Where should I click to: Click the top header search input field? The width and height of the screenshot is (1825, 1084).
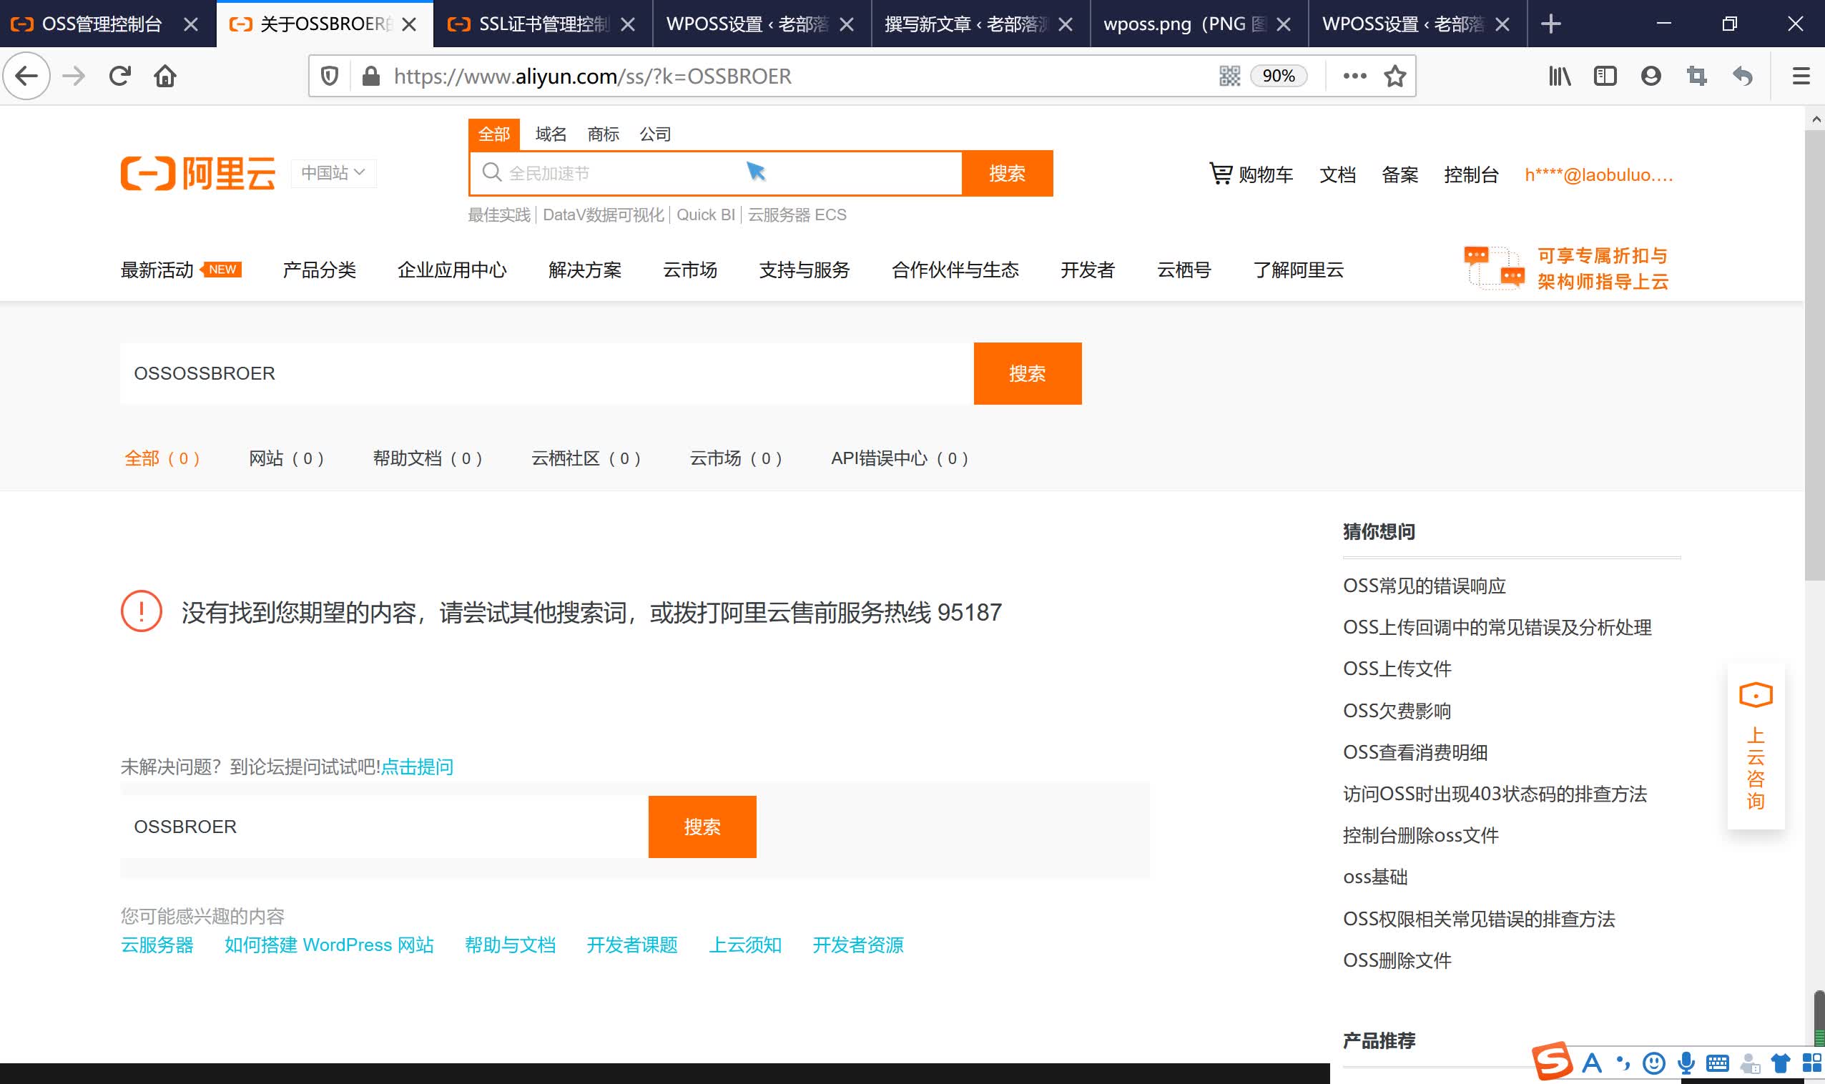click(x=716, y=173)
